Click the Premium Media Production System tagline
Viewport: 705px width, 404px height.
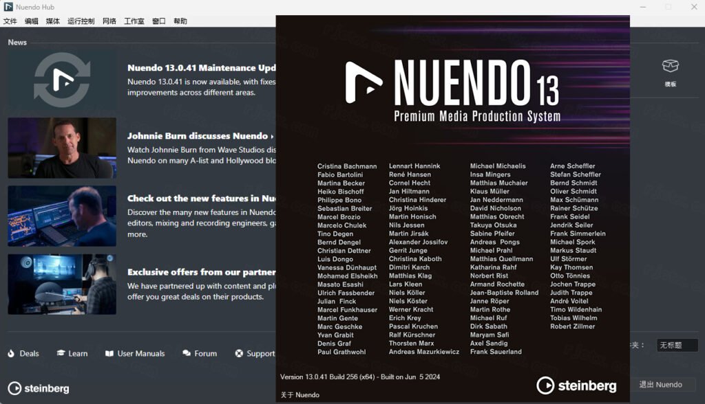tap(478, 116)
